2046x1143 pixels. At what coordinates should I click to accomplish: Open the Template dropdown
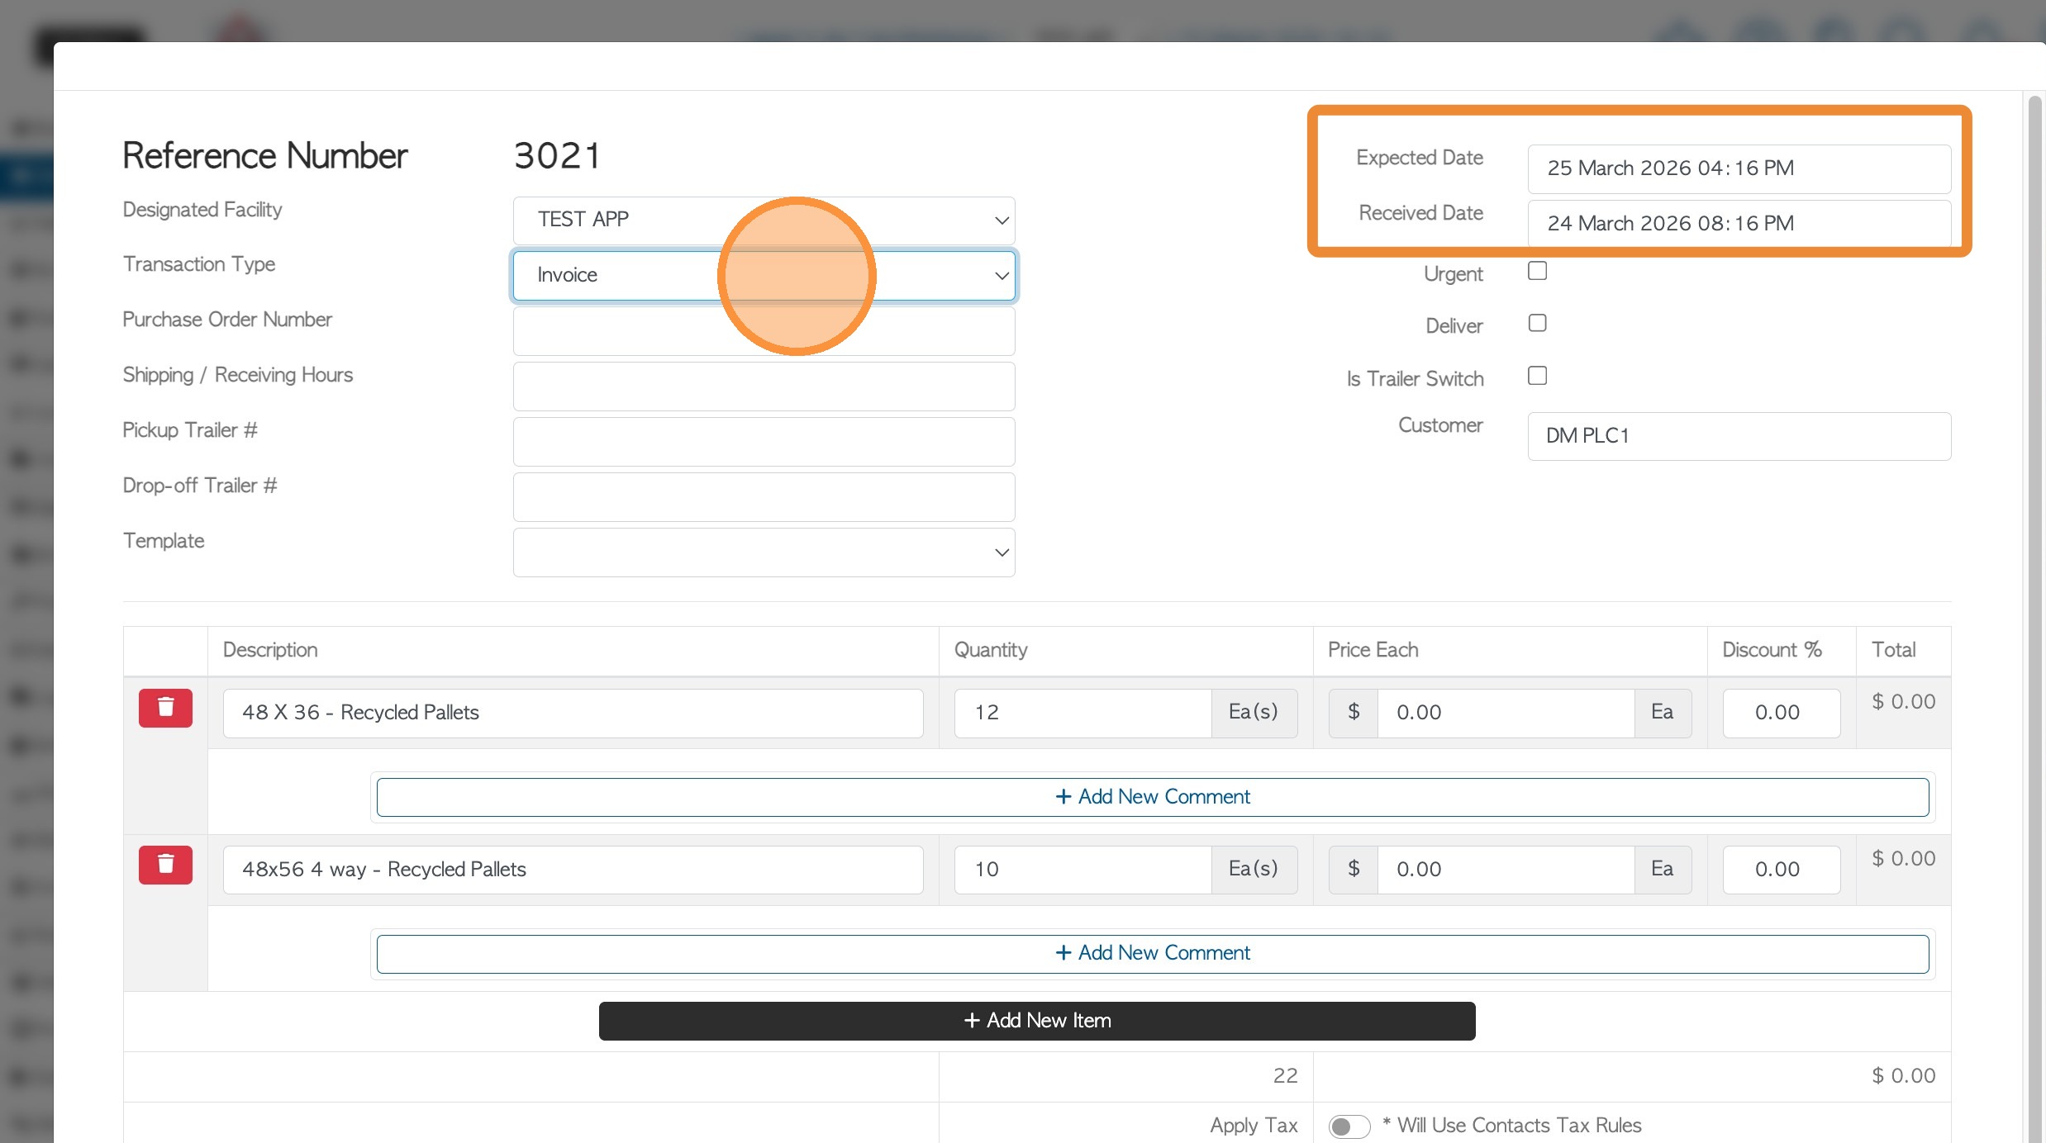point(764,553)
